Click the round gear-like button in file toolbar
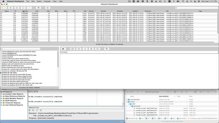 (x=48, y=8)
